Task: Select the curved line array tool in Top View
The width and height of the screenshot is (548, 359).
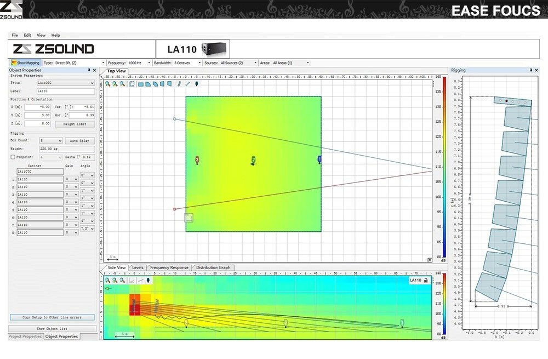Action: pyautogui.click(x=179, y=84)
